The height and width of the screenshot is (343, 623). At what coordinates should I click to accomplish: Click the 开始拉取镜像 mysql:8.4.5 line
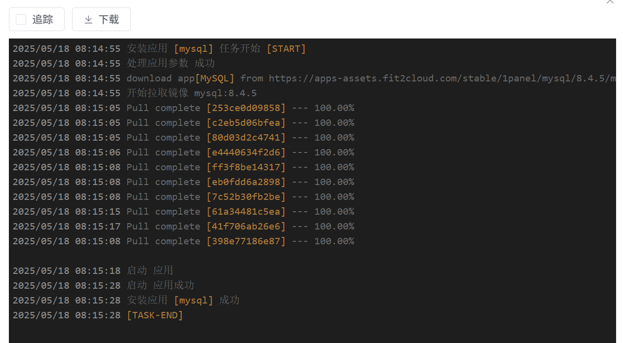coord(191,93)
